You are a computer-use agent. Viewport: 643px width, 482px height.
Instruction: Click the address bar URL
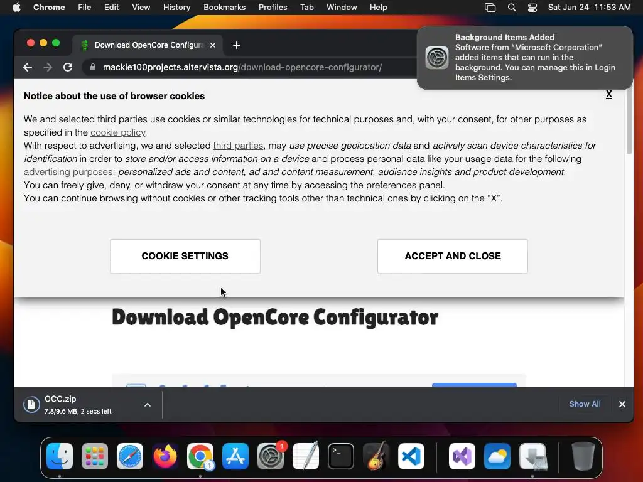242,67
